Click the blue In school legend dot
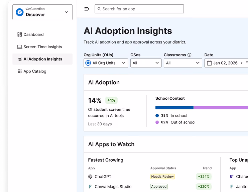Viewport: 248px width, 192px height. click(x=157, y=115)
